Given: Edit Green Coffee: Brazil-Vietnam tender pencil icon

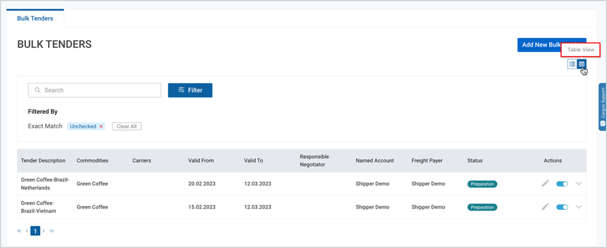Looking at the screenshot, I should point(546,207).
